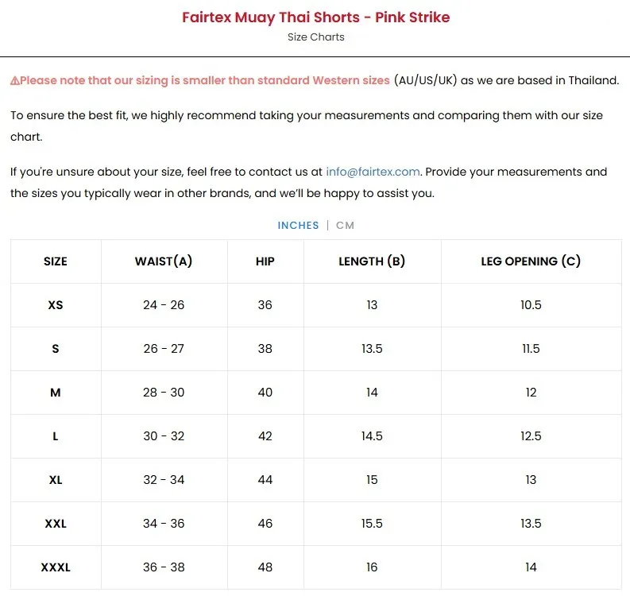Click the Fairtex Muay Thai Shorts title
This screenshot has width=630, height=596.
coord(315,17)
